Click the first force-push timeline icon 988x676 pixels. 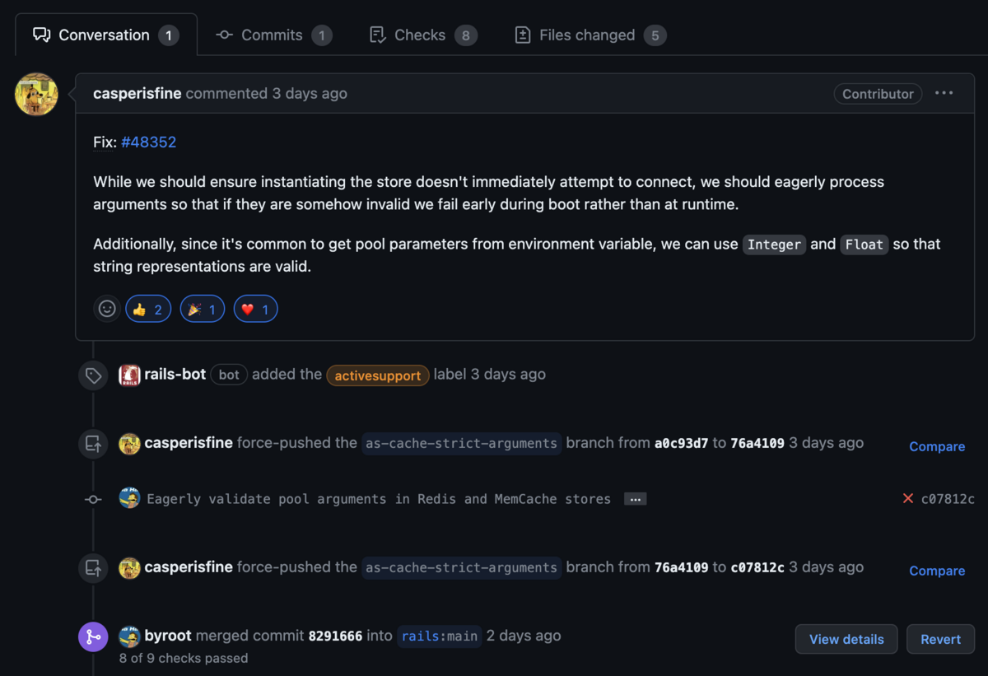click(93, 444)
